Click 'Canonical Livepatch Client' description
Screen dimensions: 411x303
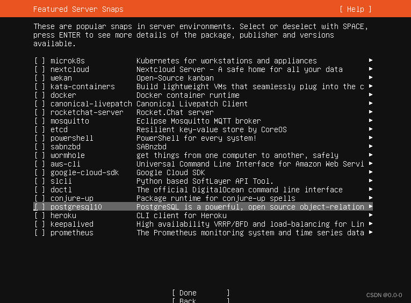192,104
